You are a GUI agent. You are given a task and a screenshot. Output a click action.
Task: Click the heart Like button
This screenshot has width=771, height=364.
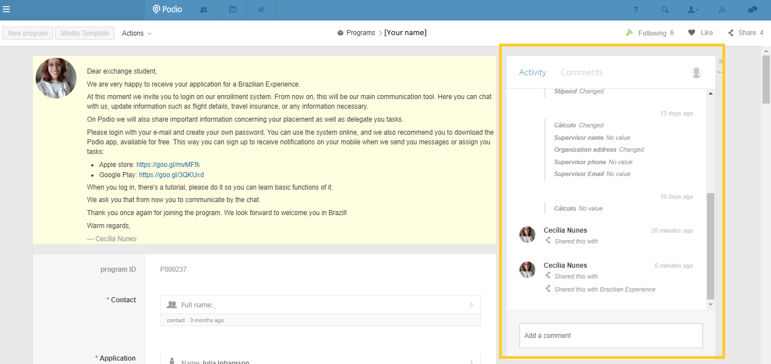[700, 33]
